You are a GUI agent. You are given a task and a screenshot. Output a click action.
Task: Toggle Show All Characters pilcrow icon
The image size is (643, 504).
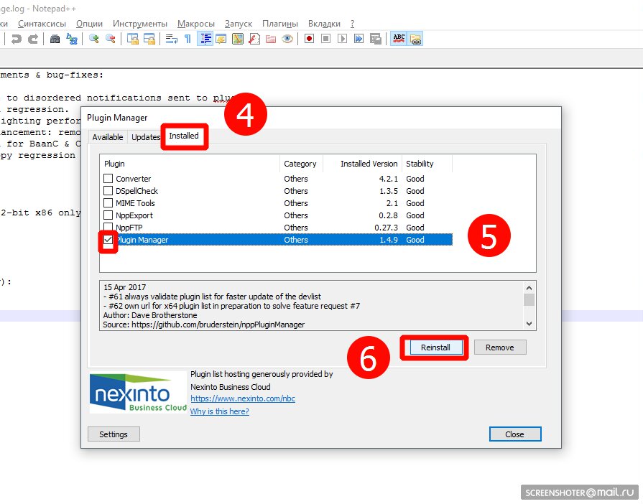tap(188, 39)
